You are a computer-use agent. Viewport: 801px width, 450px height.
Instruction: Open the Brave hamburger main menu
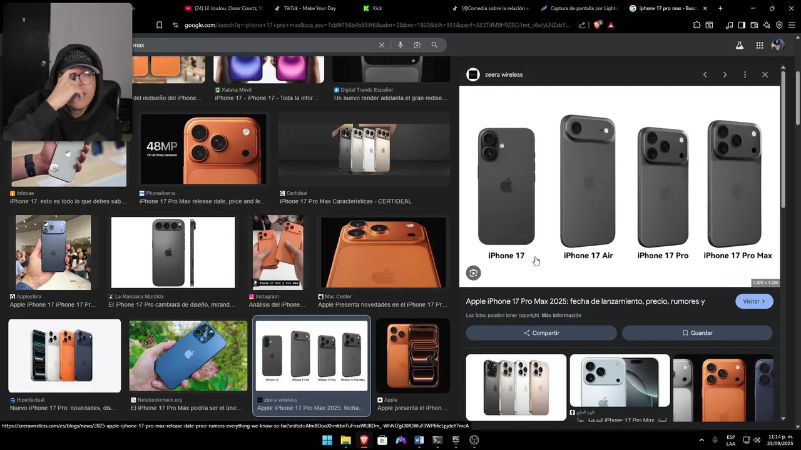[x=792, y=25]
